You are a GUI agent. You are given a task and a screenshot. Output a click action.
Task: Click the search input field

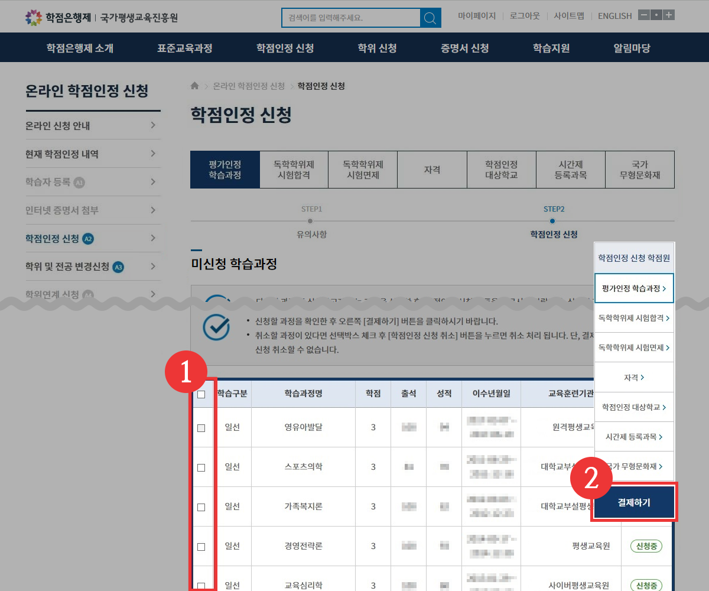pyautogui.click(x=351, y=18)
